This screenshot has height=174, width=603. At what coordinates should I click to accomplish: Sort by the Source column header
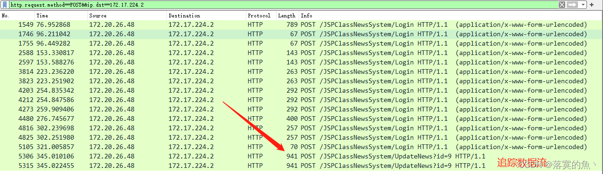point(127,16)
